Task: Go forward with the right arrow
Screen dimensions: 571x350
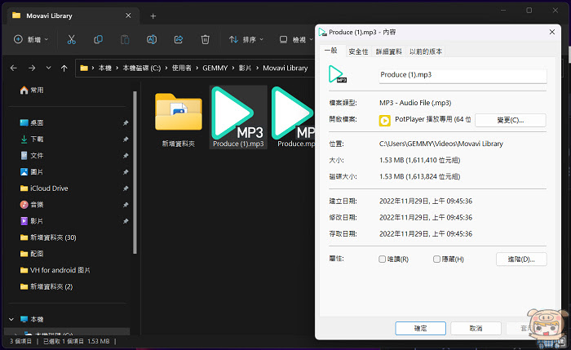Action: [32, 68]
